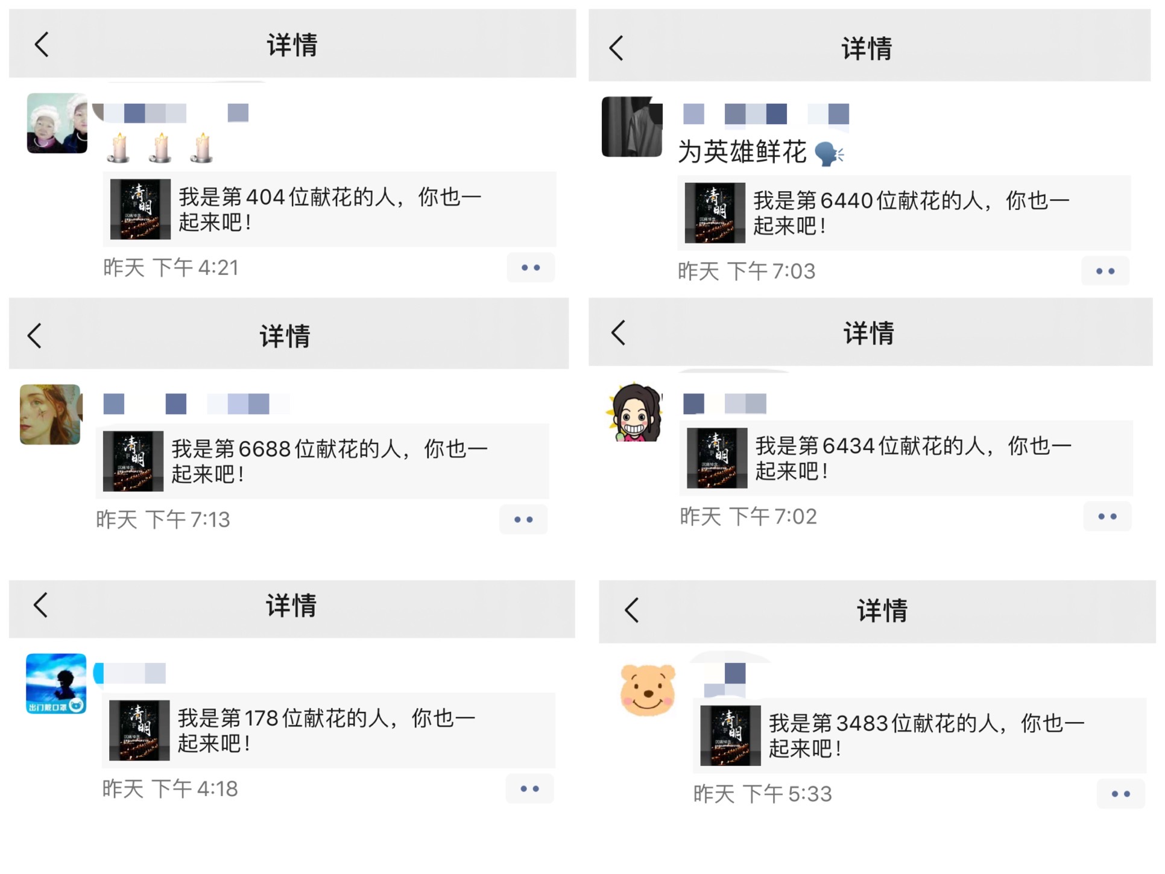The width and height of the screenshot is (1165, 874).
Task: Open two-dot menu beside 下午 5:33
Action: 1120,794
